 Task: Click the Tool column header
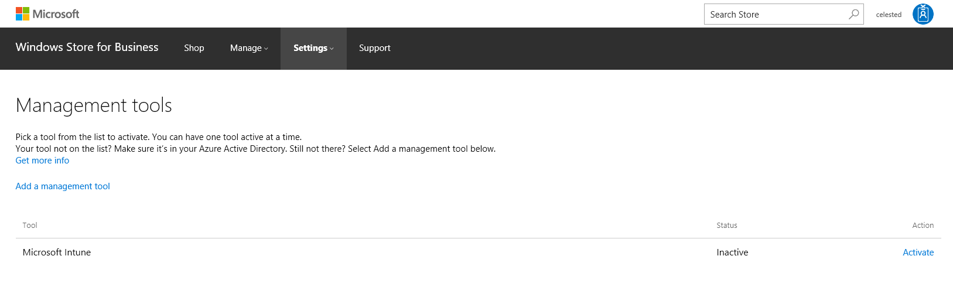[30, 226]
